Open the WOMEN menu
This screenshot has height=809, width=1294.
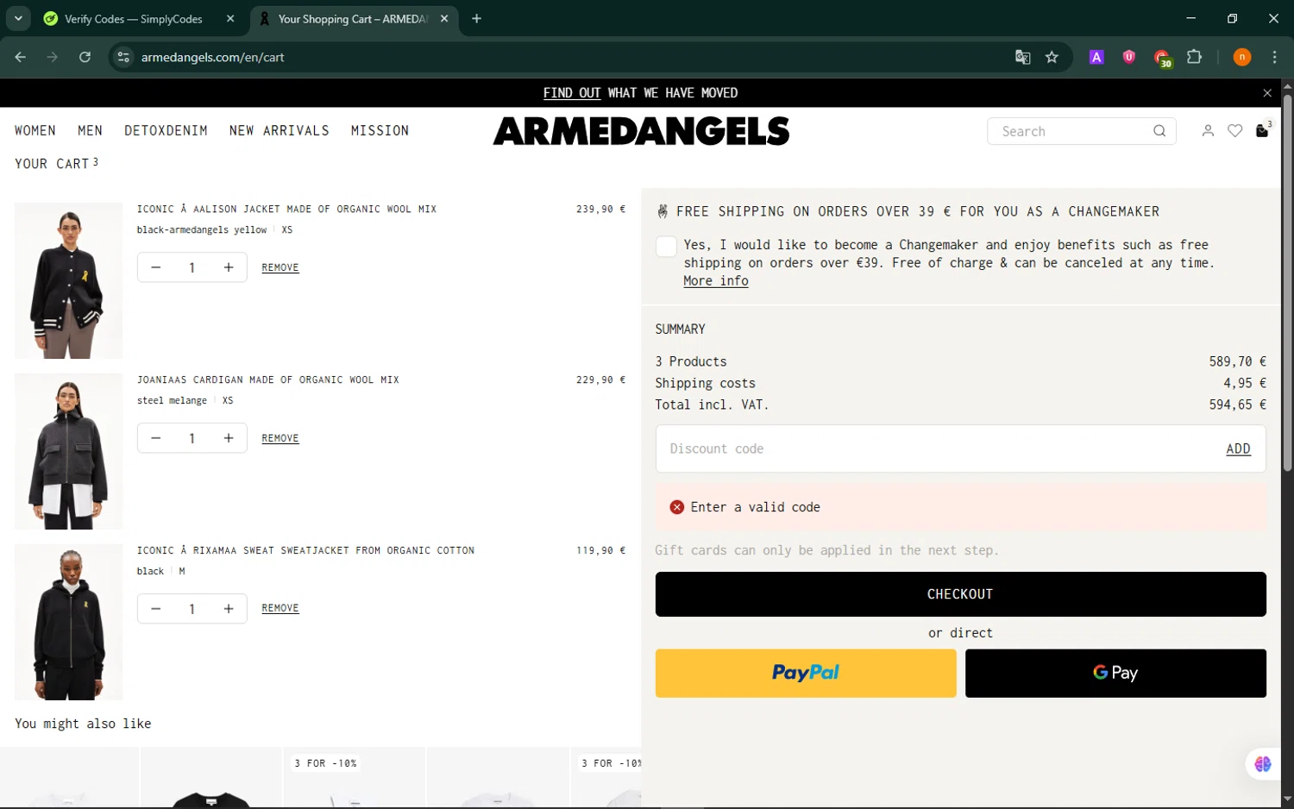[35, 131]
